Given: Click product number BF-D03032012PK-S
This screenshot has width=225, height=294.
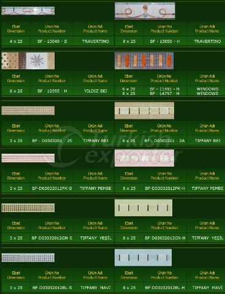Looking at the screenshot, I should (x=52, y=188).
